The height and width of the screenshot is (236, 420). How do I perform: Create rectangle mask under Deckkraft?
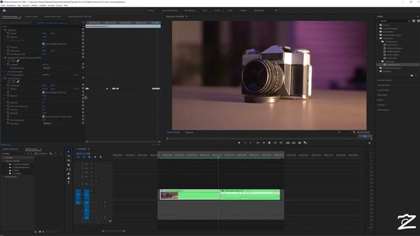tap(13, 61)
